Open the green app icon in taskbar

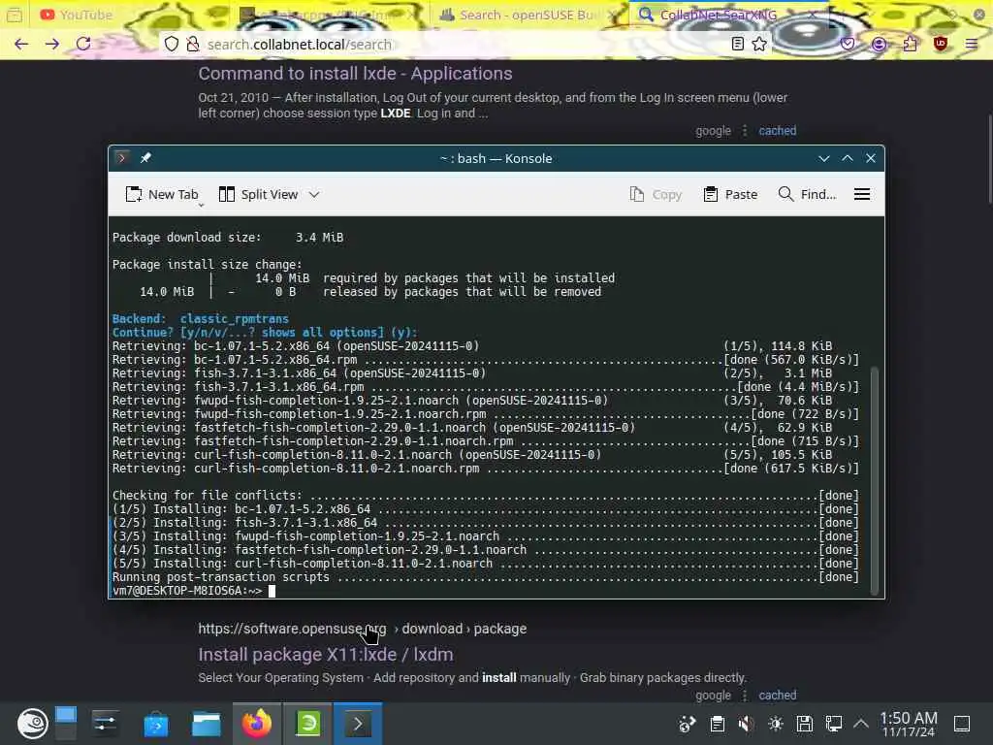pyautogui.click(x=307, y=724)
